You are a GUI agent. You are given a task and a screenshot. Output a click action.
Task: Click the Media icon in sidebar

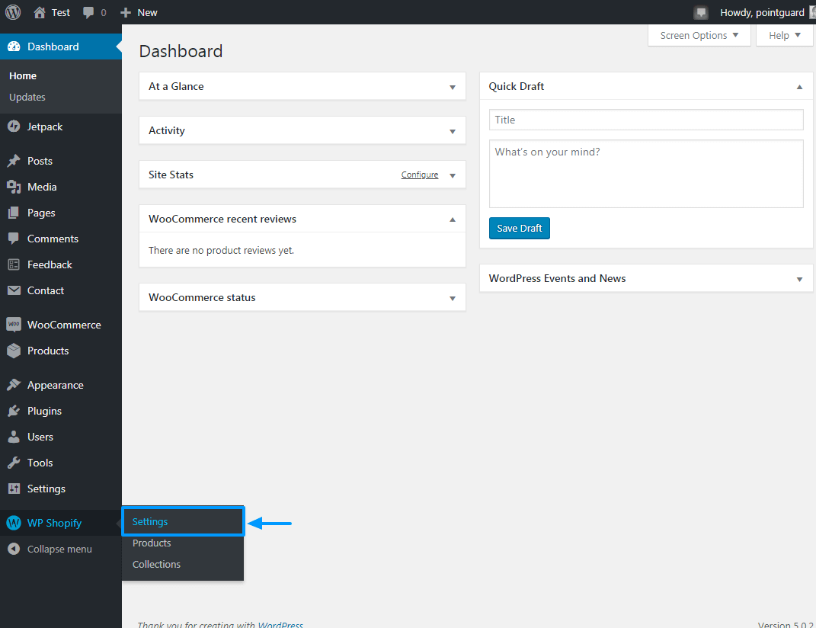14,187
